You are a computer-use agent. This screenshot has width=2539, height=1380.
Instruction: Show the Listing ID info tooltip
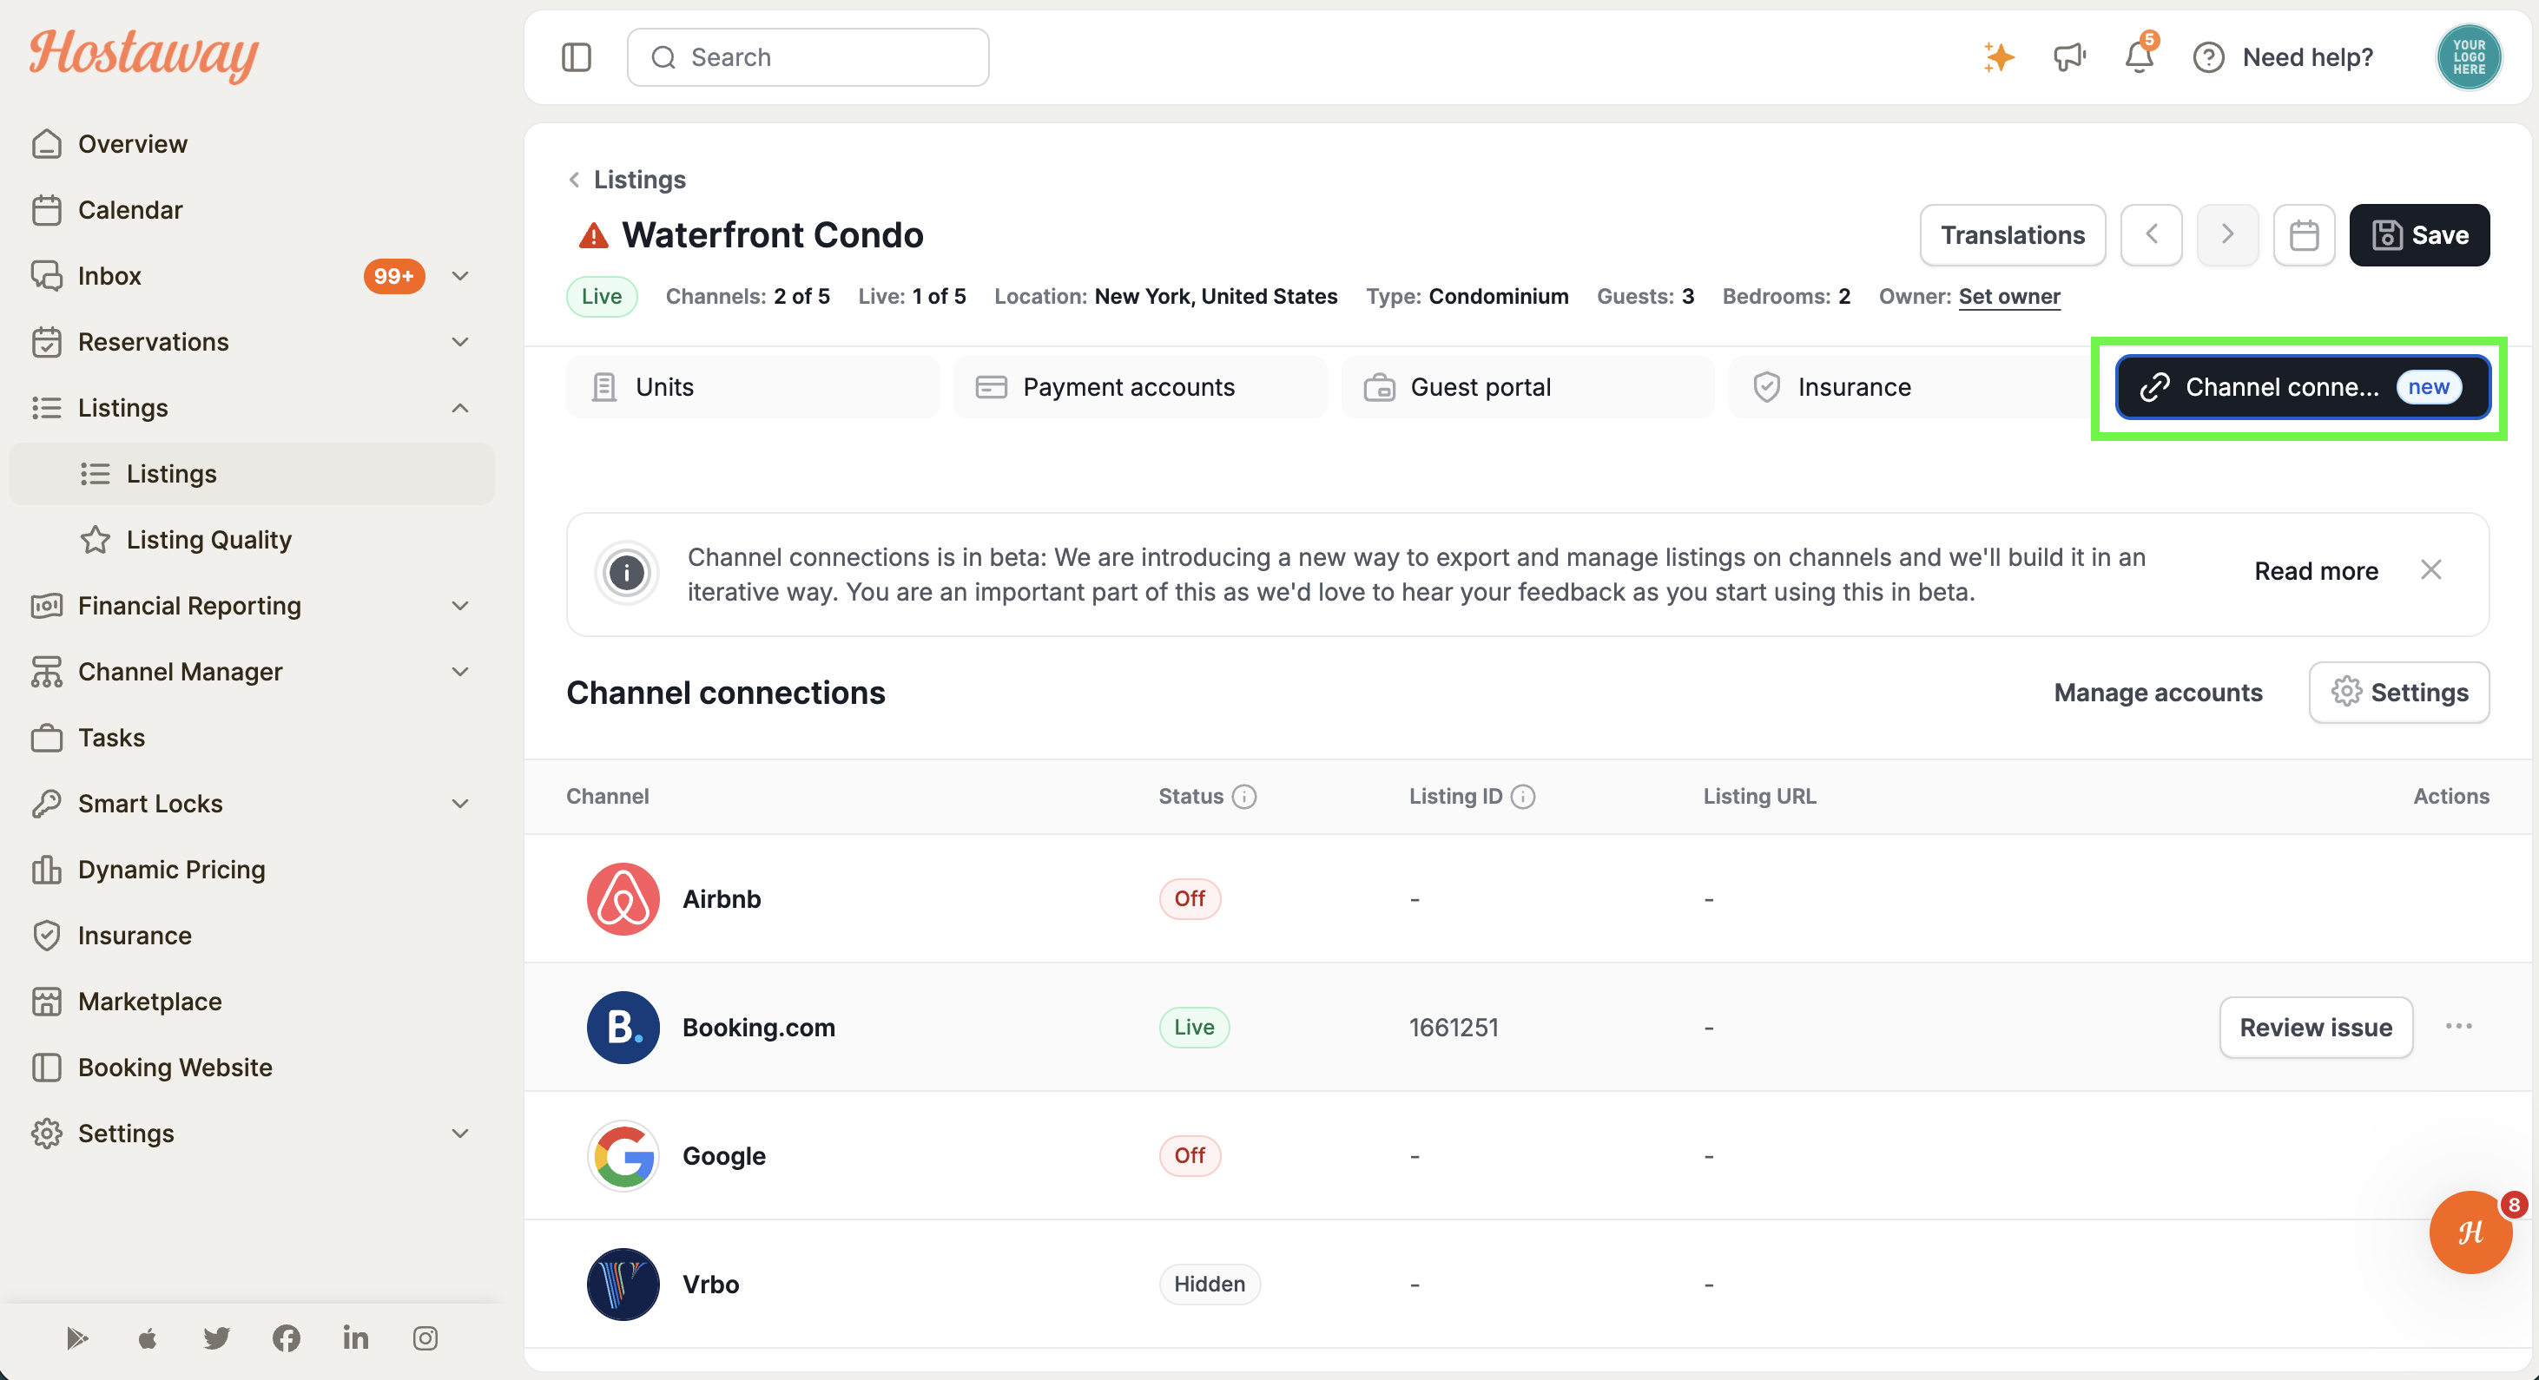(x=1523, y=796)
